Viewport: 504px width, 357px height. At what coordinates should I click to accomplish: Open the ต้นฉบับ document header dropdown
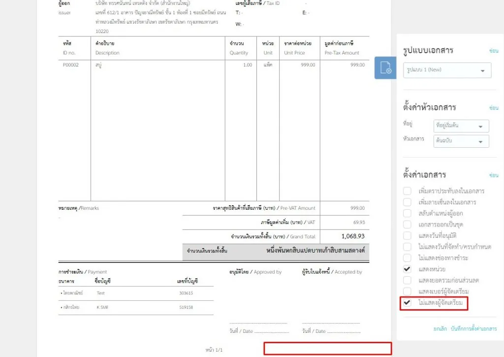[461, 141]
